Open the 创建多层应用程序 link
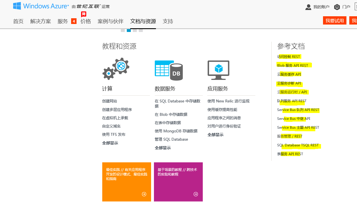Image resolution: width=357 pixels, height=202 pixels. (117, 110)
